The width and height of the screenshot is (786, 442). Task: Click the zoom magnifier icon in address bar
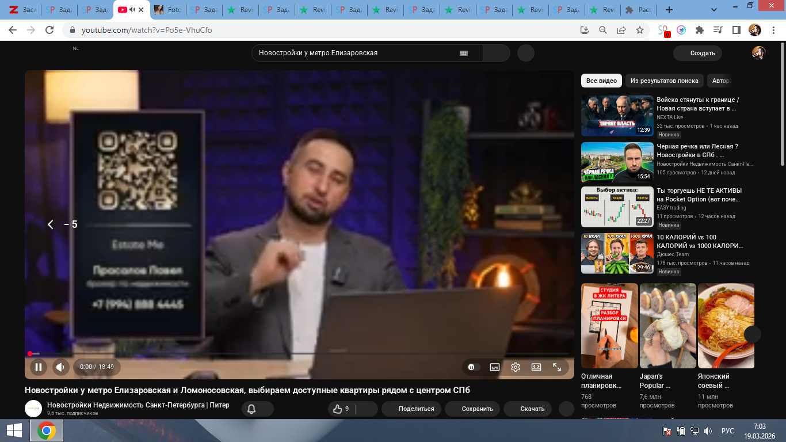pos(603,30)
